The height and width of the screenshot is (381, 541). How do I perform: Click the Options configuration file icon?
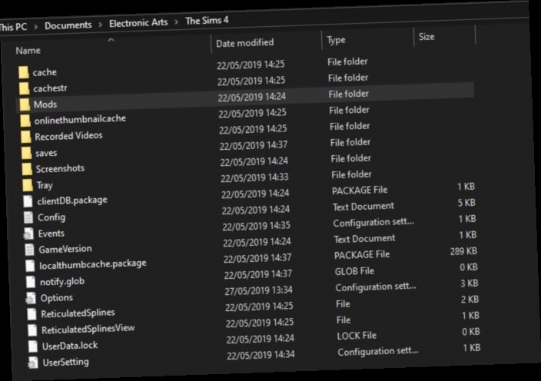tap(31, 298)
